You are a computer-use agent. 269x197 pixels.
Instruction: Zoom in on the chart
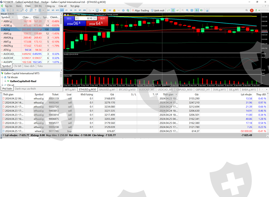pos(183,10)
